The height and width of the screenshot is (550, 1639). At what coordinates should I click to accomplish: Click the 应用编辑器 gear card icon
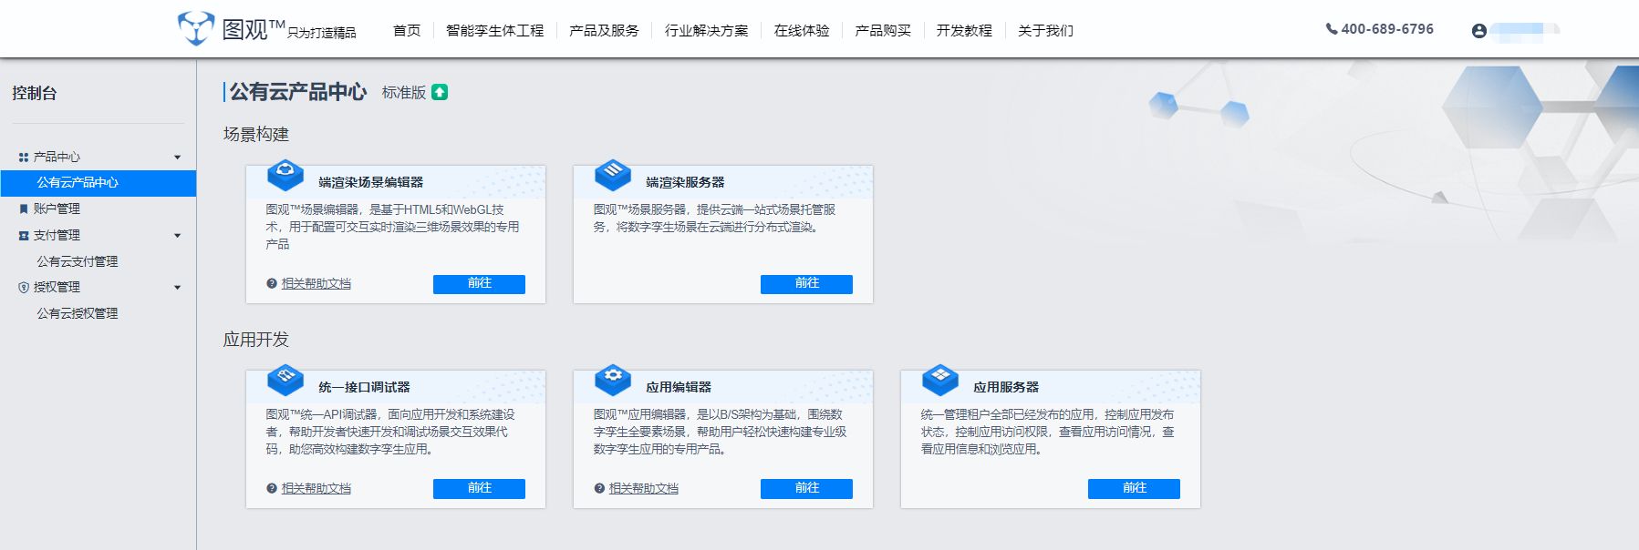coord(613,379)
